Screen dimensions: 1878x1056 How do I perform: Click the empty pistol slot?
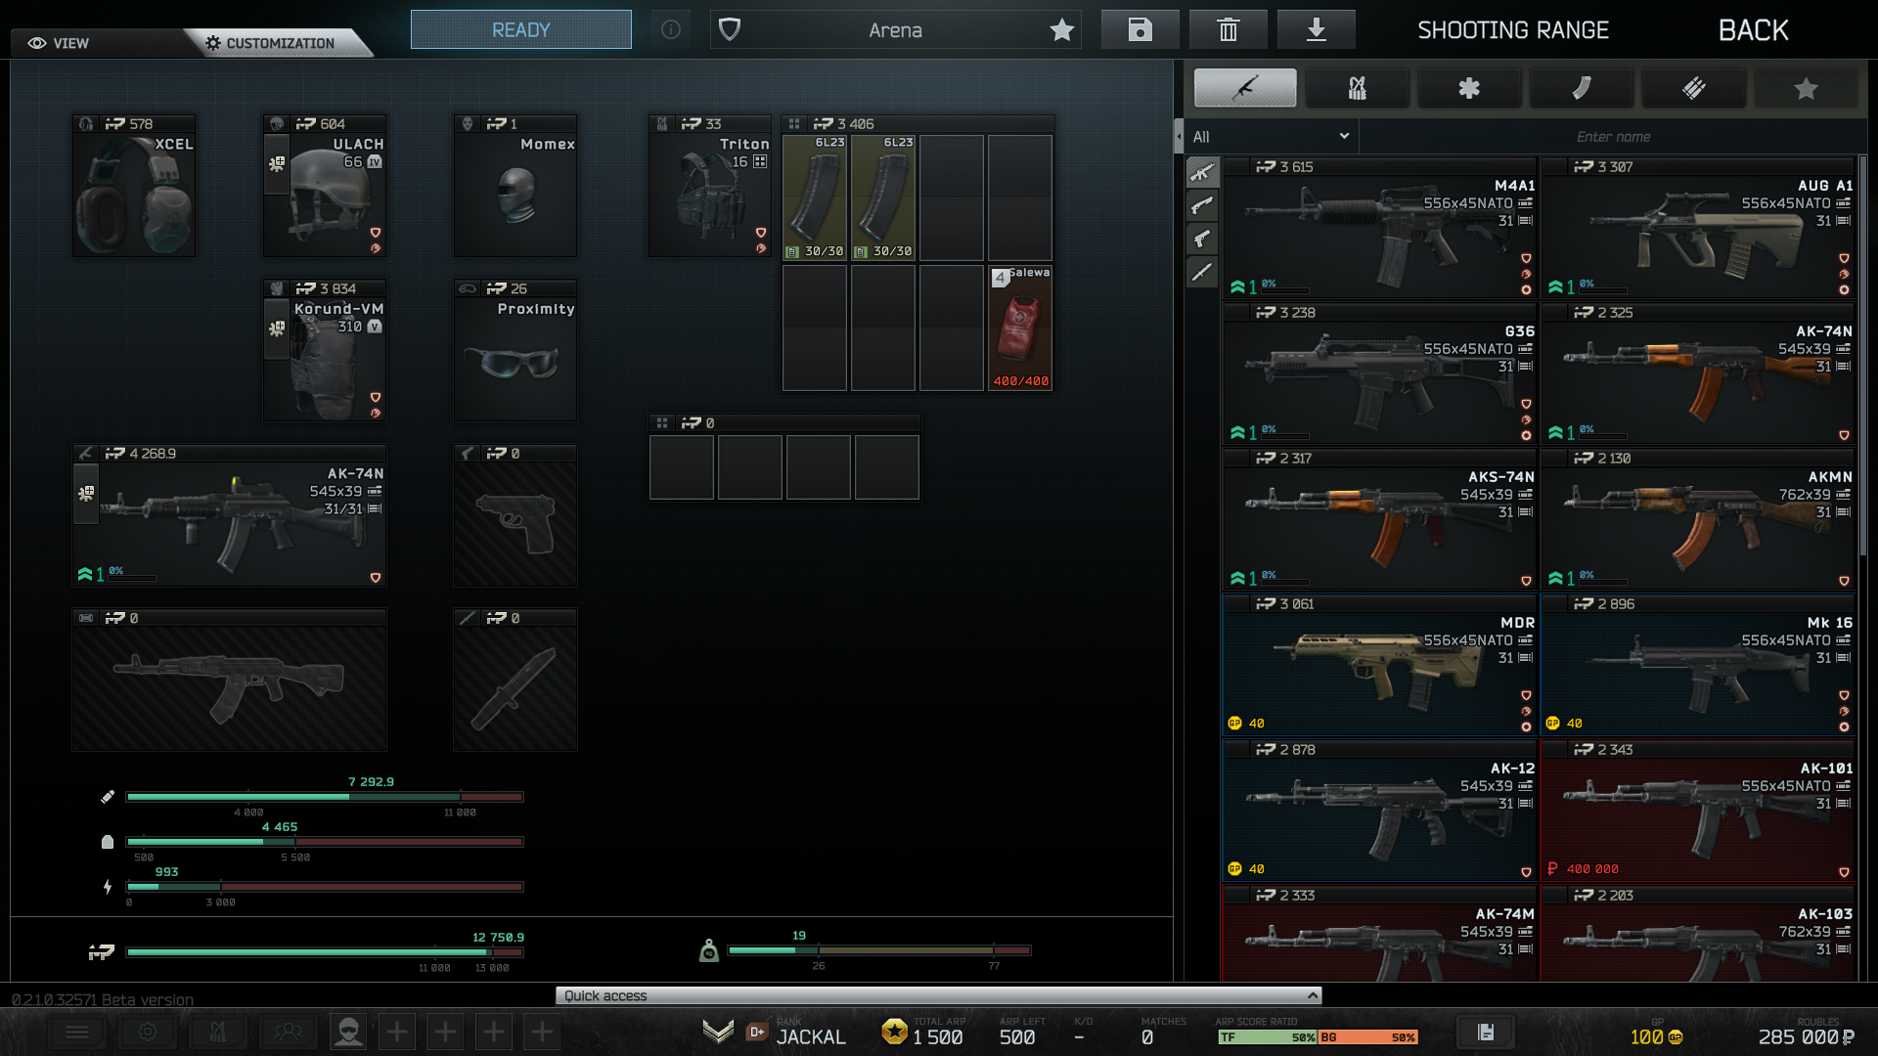click(x=515, y=516)
